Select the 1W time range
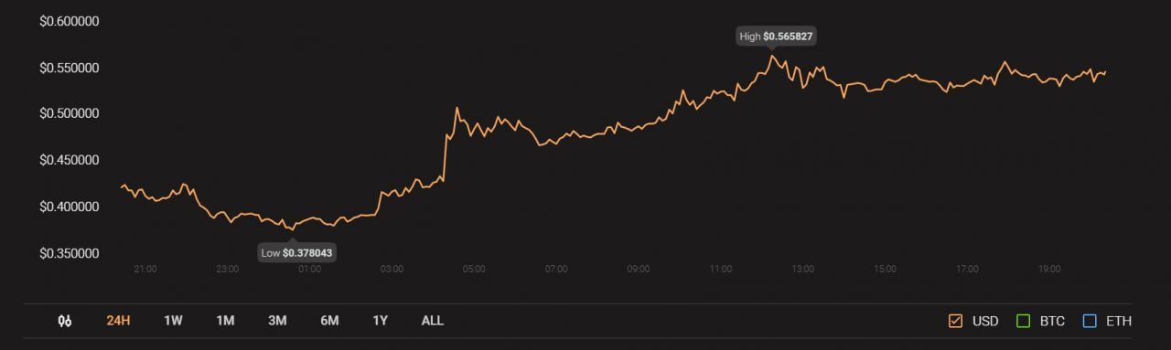Image resolution: width=1171 pixels, height=350 pixels. point(173,321)
